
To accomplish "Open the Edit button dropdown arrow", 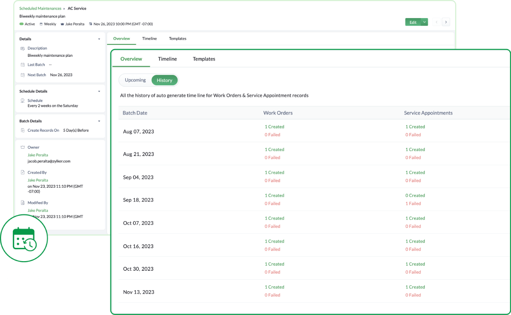I will (x=424, y=22).
